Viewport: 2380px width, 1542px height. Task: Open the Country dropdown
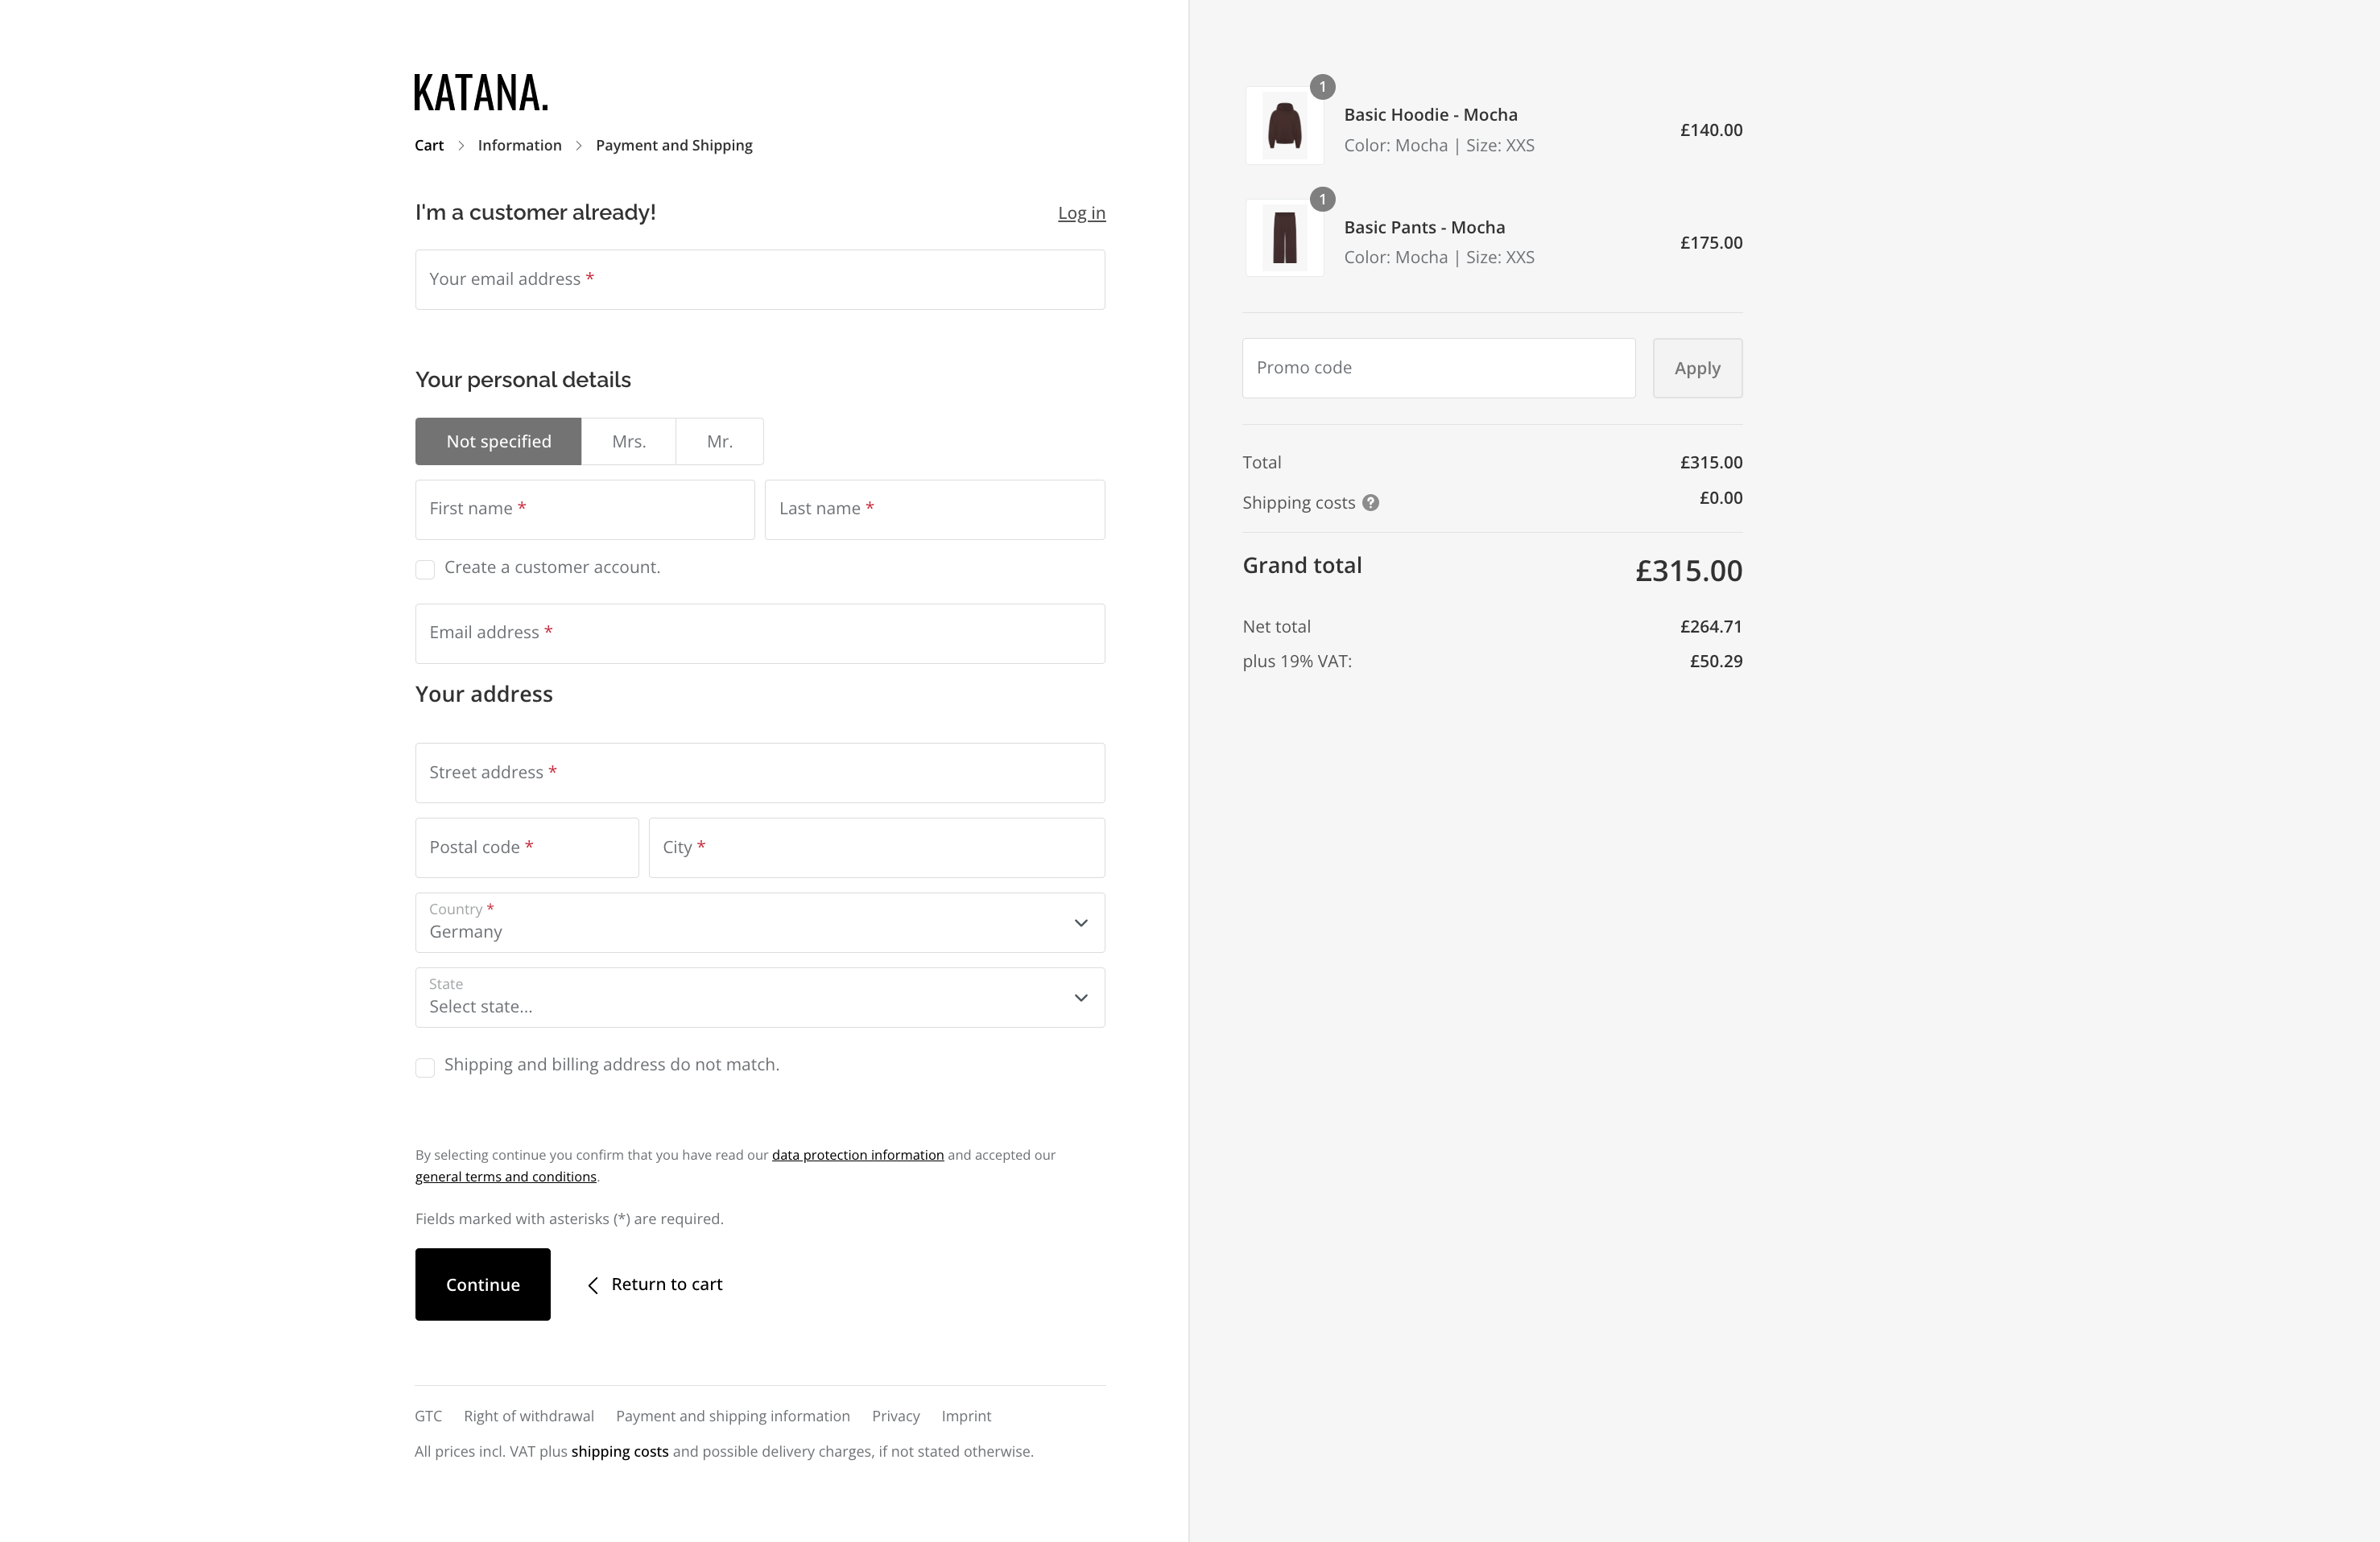click(x=759, y=922)
